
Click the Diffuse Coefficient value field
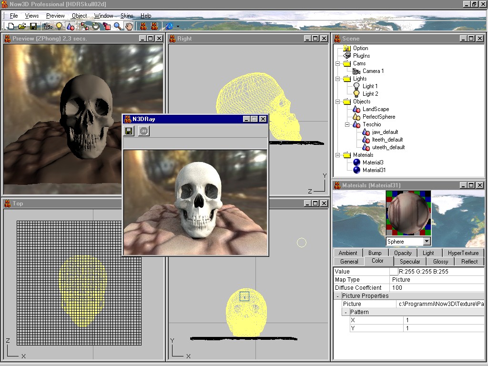pyautogui.click(x=436, y=288)
